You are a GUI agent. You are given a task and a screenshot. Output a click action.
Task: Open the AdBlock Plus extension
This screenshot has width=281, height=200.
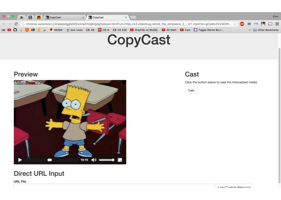click(x=242, y=23)
